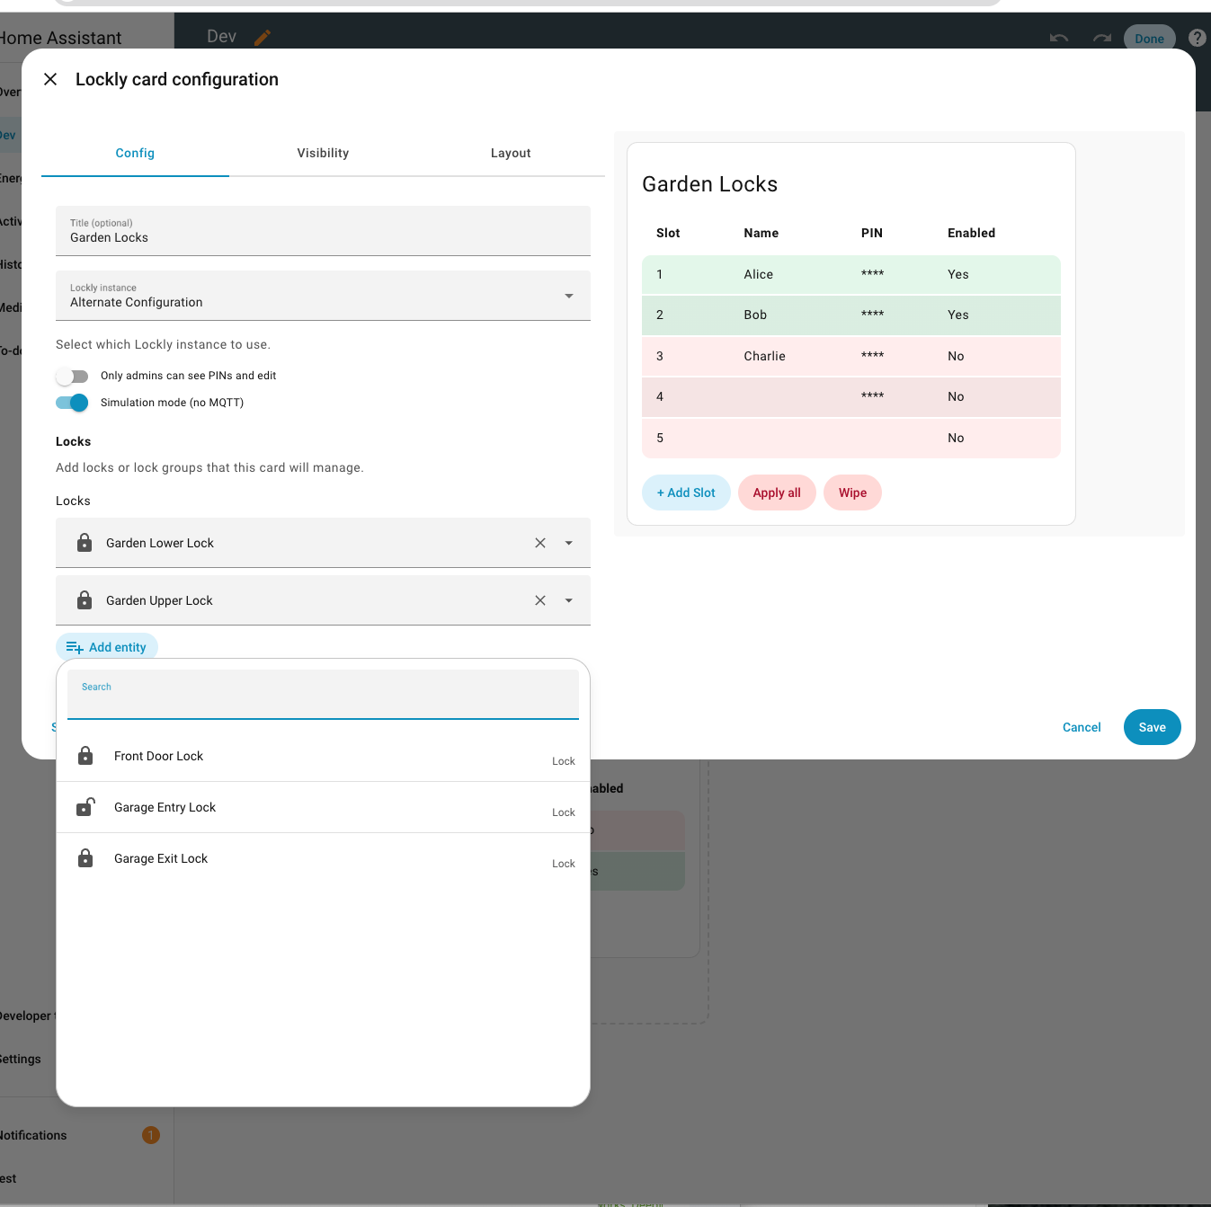This screenshot has width=1211, height=1207.
Task: Click the Garden Lower Lock padlock icon
Action: coord(85,543)
